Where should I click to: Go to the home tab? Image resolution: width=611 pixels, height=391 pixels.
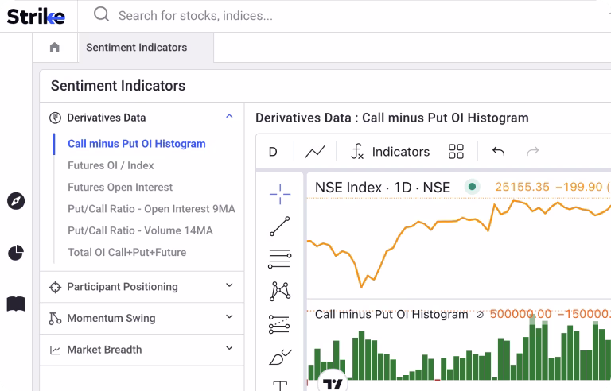tap(54, 48)
